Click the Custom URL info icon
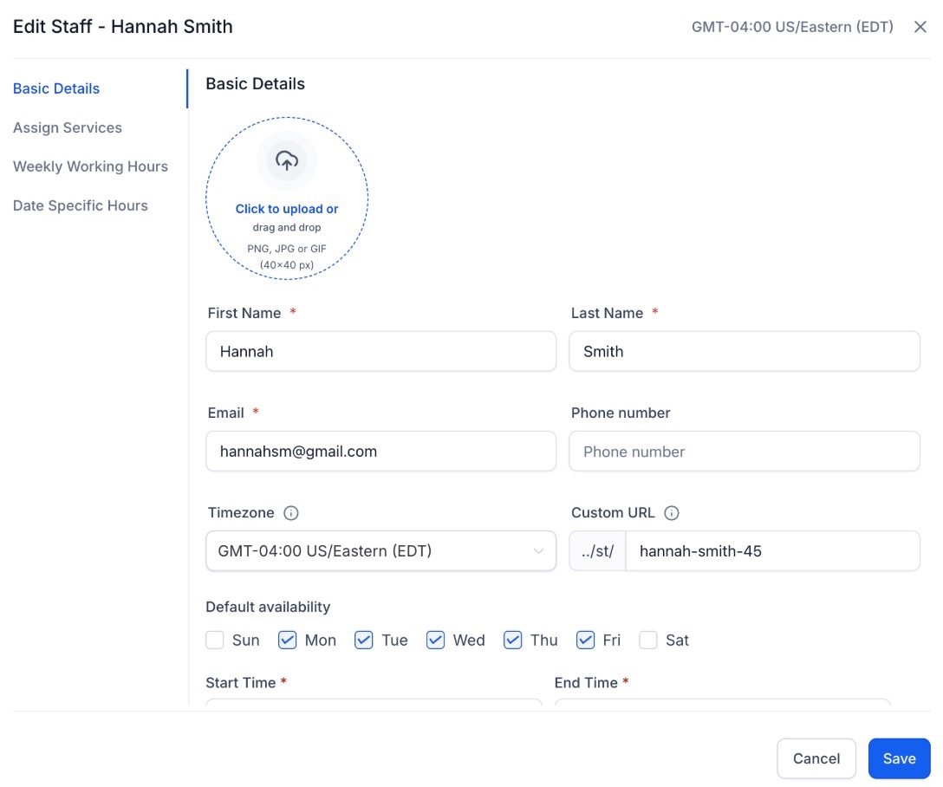This screenshot has height=787, width=943. 672,513
